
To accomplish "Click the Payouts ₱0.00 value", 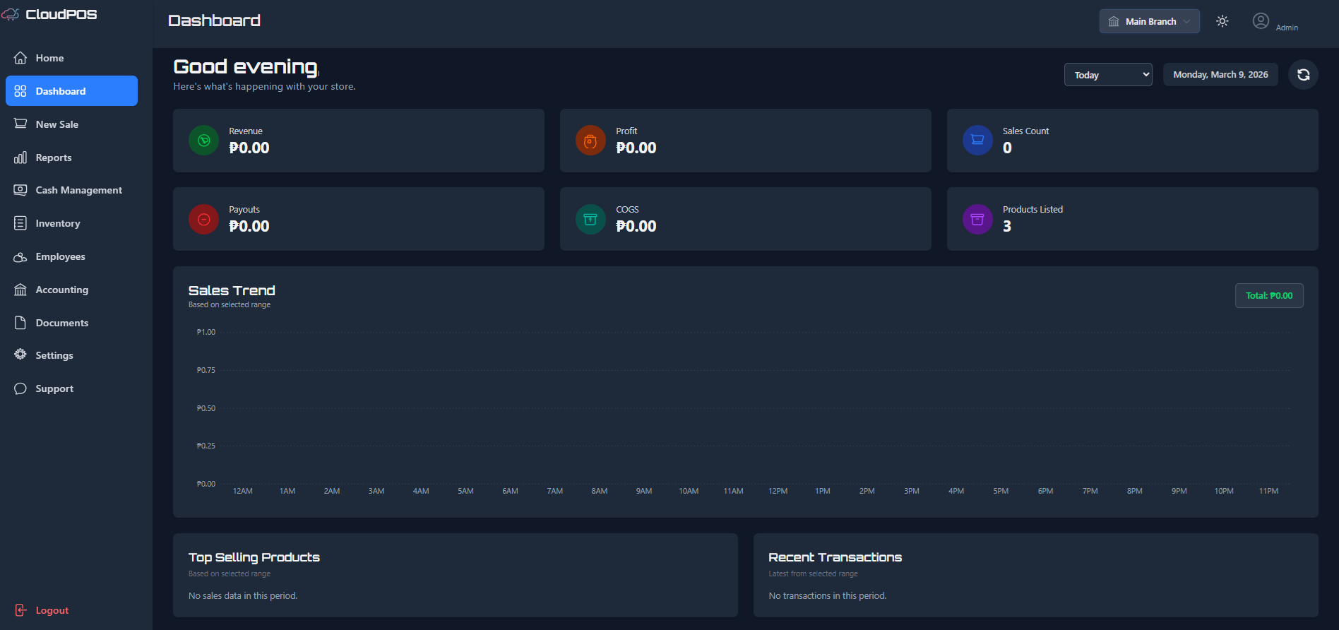I will [x=249, y=226].
